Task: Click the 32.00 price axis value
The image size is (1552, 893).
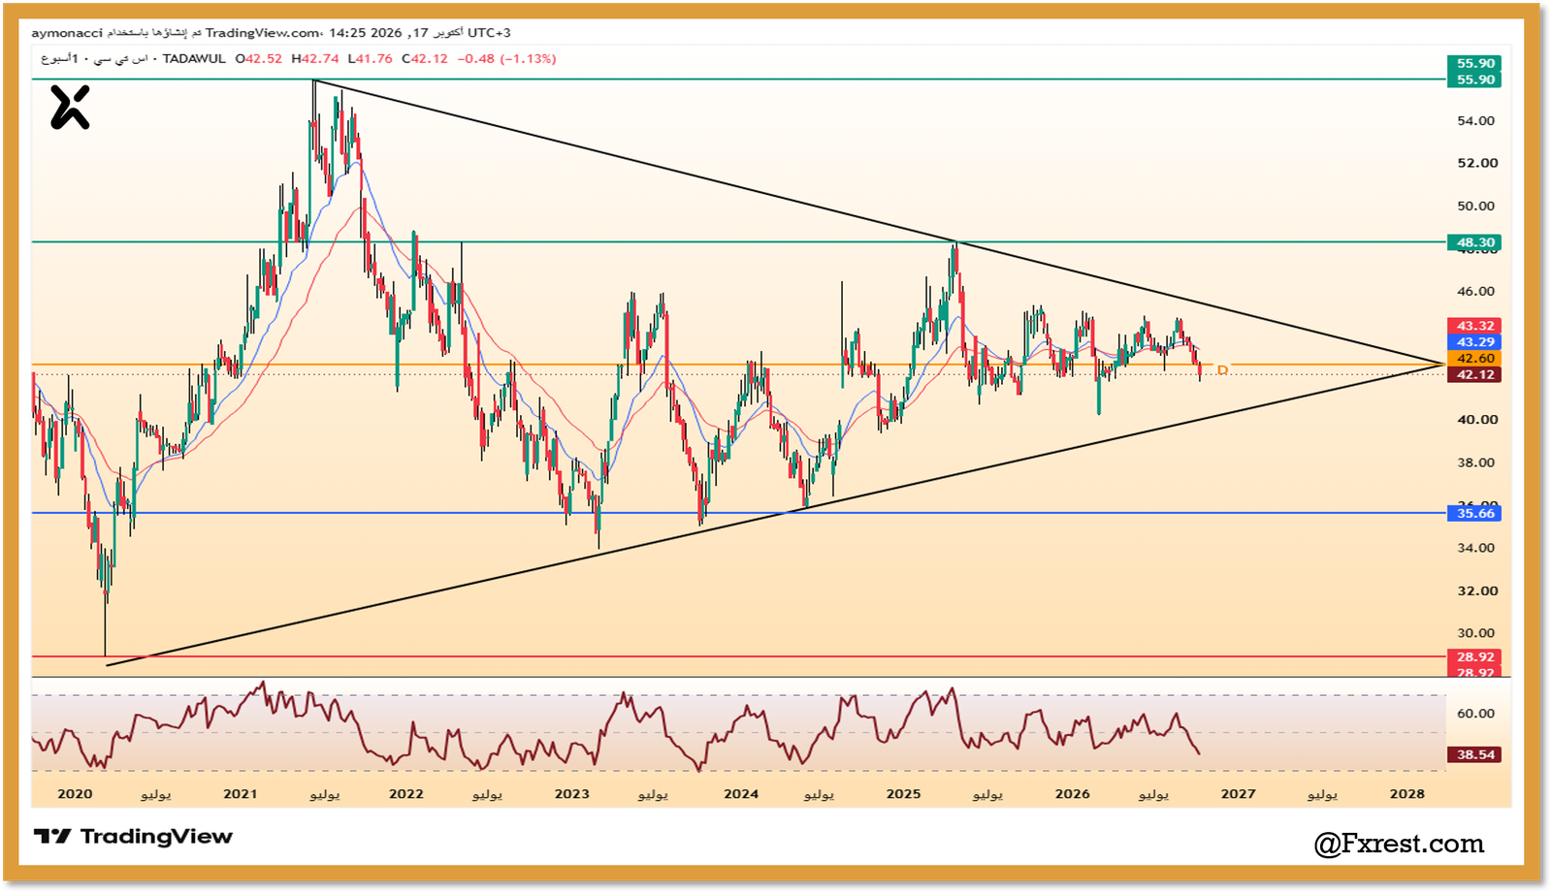Action: pyautogui.click(x=1477, y=590)
